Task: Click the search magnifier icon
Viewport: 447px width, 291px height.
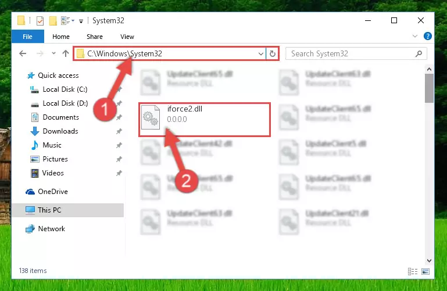Action: coord(419,53)
